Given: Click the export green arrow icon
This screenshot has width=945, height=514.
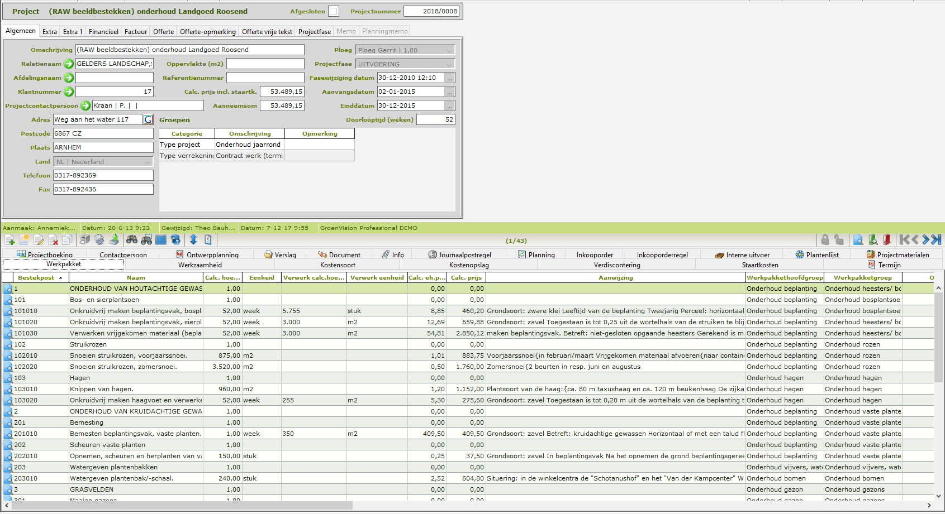Looking at the screenshot, I should click(x=114, y=240).
